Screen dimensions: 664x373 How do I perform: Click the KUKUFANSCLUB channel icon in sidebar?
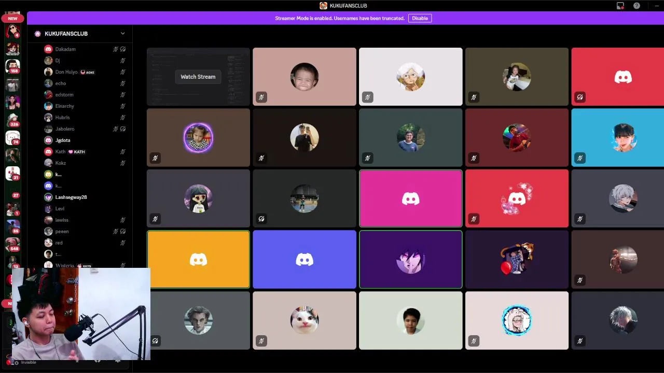click(37, 34)
